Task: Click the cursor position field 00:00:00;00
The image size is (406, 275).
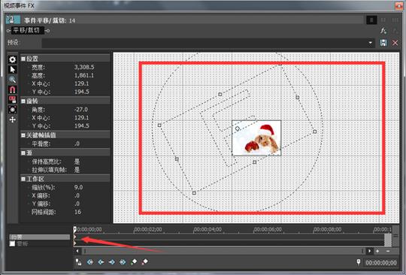Action: (381, 263)
